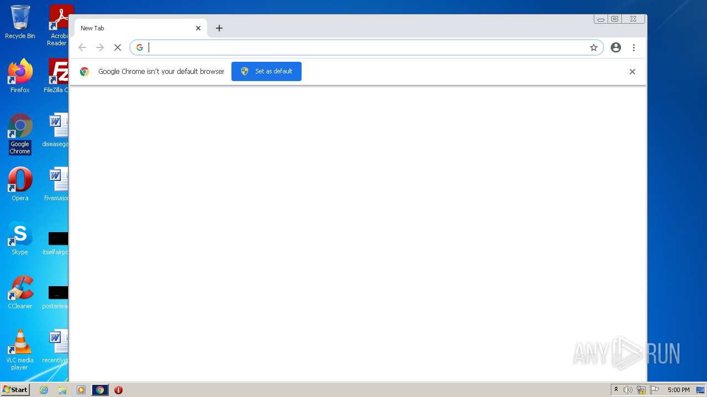Select the FileZilla desktop shortcut
This screenshot has height=397, width=707.
(57, 76)
